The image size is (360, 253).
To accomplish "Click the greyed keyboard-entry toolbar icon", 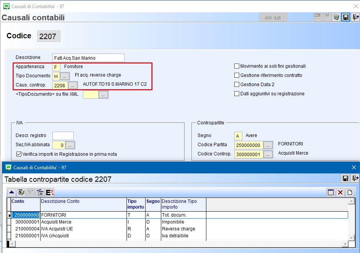I will [318, 17].
